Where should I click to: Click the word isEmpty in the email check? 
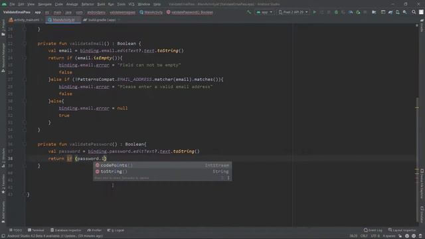(102, 58)
